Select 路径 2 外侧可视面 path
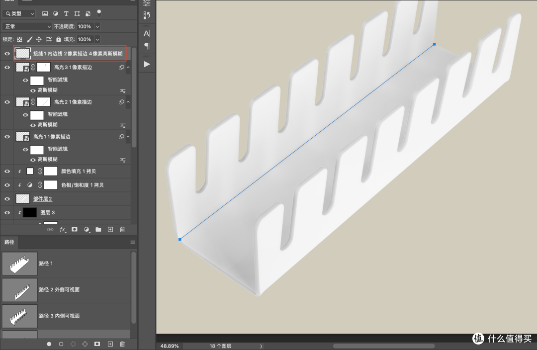Screen dimensions: 537x350 (x=66, y=290)
